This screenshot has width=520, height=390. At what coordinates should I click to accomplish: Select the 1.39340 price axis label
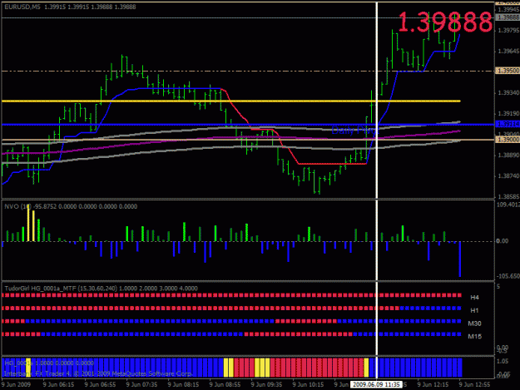(x=508, y=93)
